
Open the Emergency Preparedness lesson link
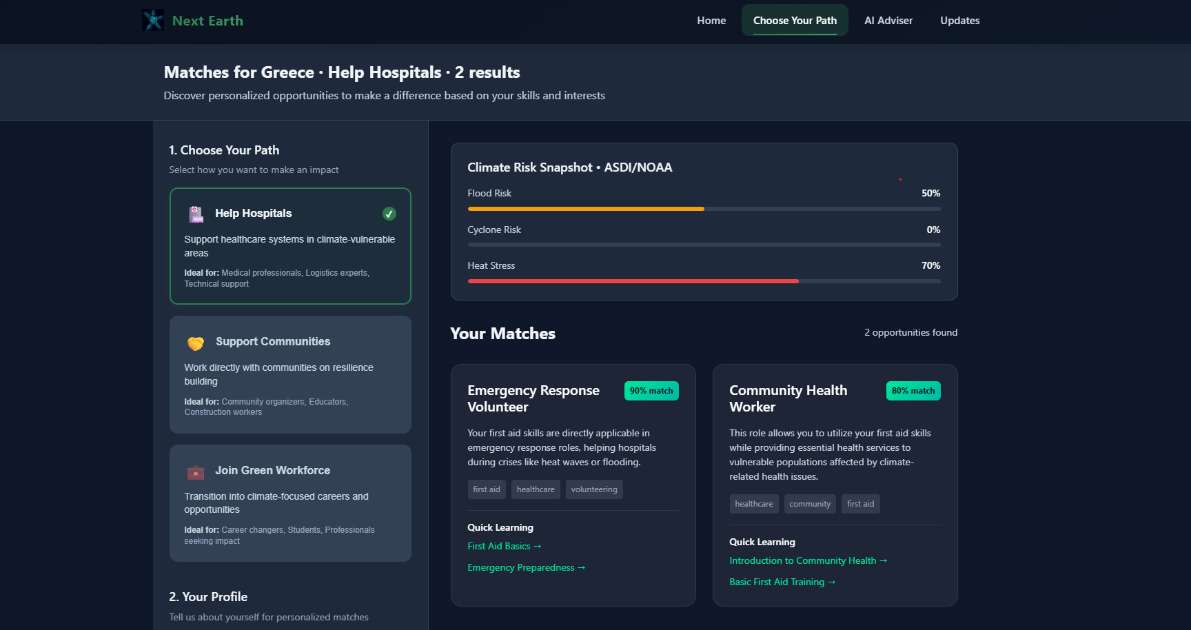pyautogui.click(x=527, y=567)
